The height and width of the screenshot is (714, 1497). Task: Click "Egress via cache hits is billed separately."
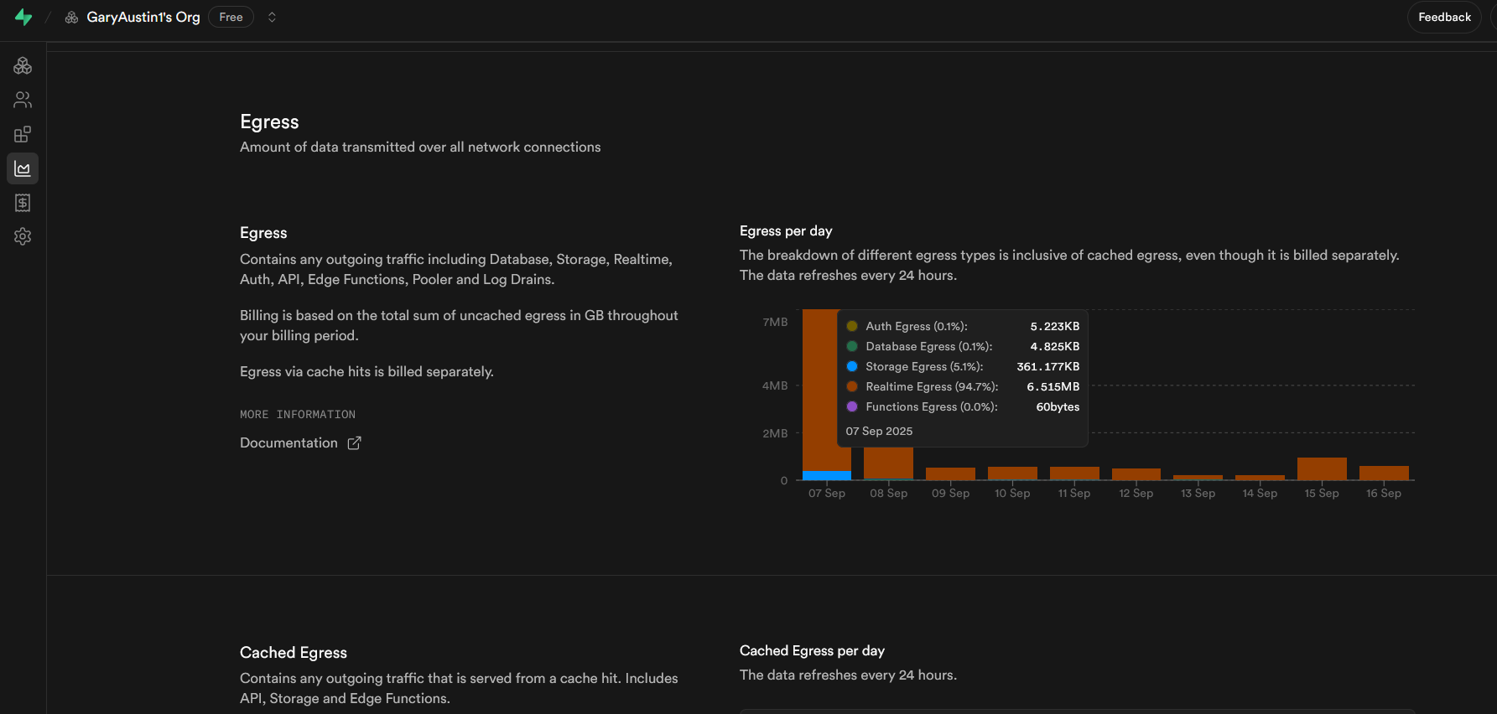click(366, 371)
